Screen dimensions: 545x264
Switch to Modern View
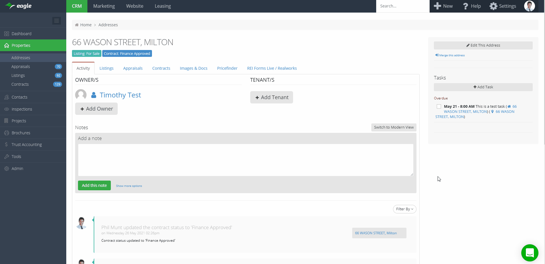(394, 127)
